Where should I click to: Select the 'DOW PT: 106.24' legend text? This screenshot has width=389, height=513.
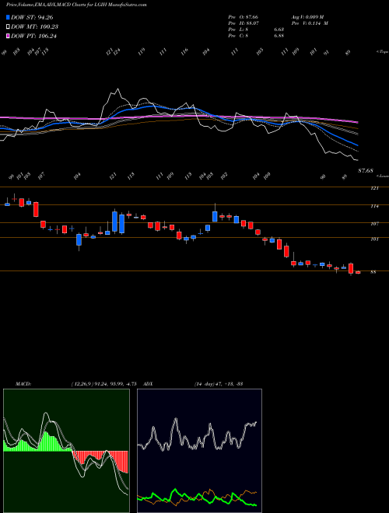tap(33, 36)
